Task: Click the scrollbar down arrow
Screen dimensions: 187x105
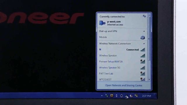Action: click(149, 79)
